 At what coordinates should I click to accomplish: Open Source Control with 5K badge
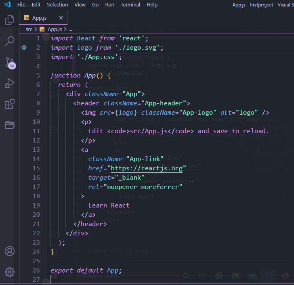[9, 62]
